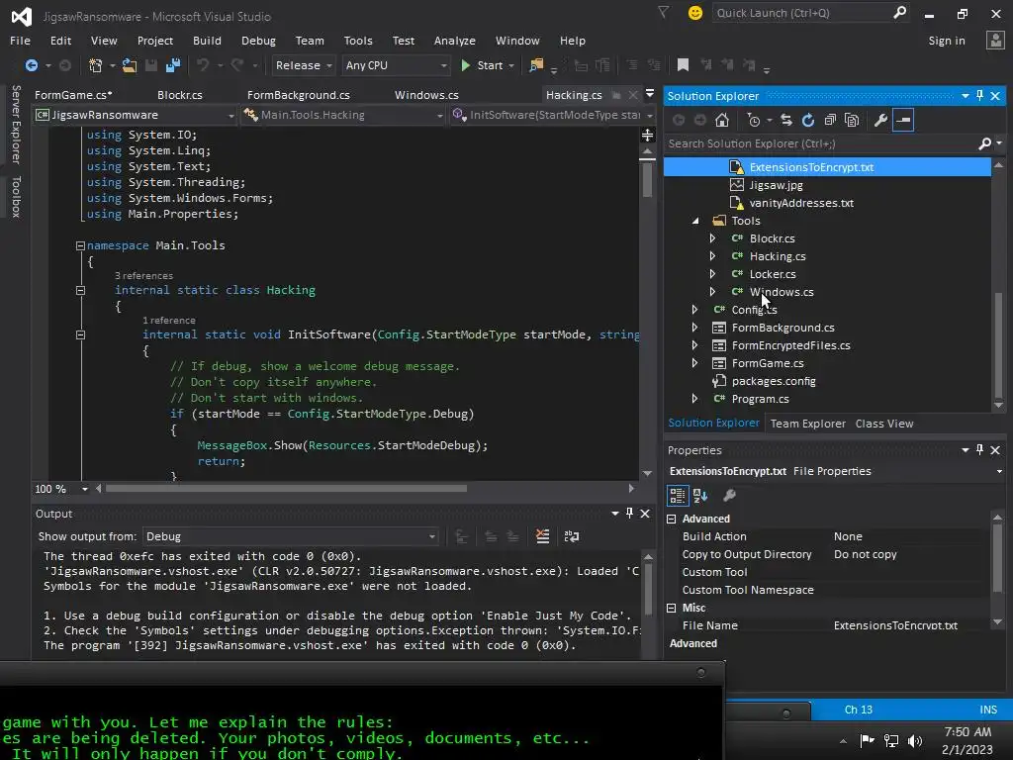Switch to the FormGame.cs* editor tab
Image resolution: width=1013 pixels, height=760 pixels.
[73, 95]
